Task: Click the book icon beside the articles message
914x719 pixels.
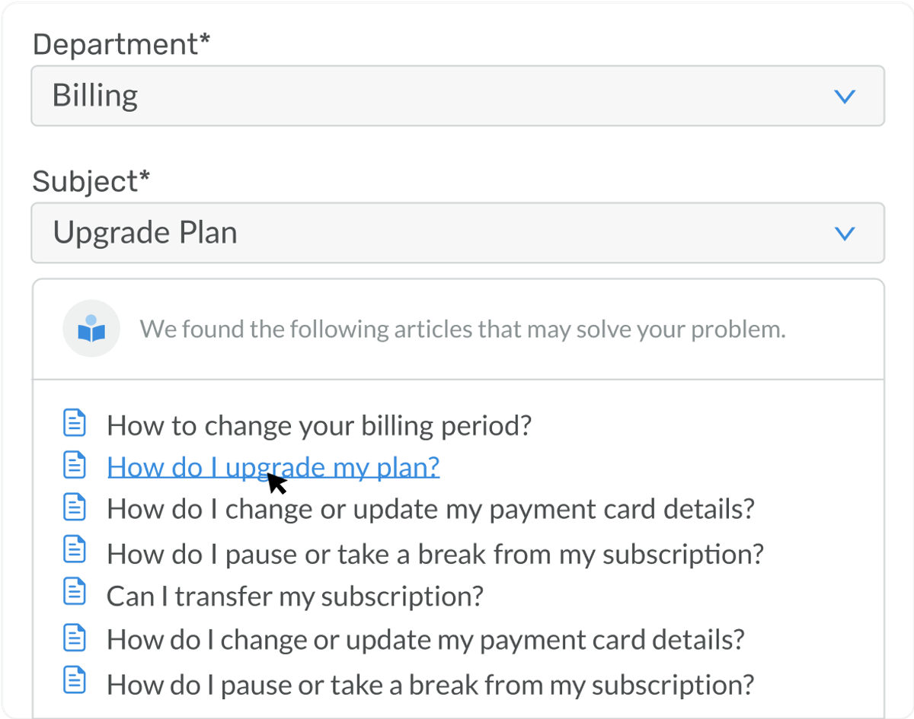Action: (x=91, y=329)
